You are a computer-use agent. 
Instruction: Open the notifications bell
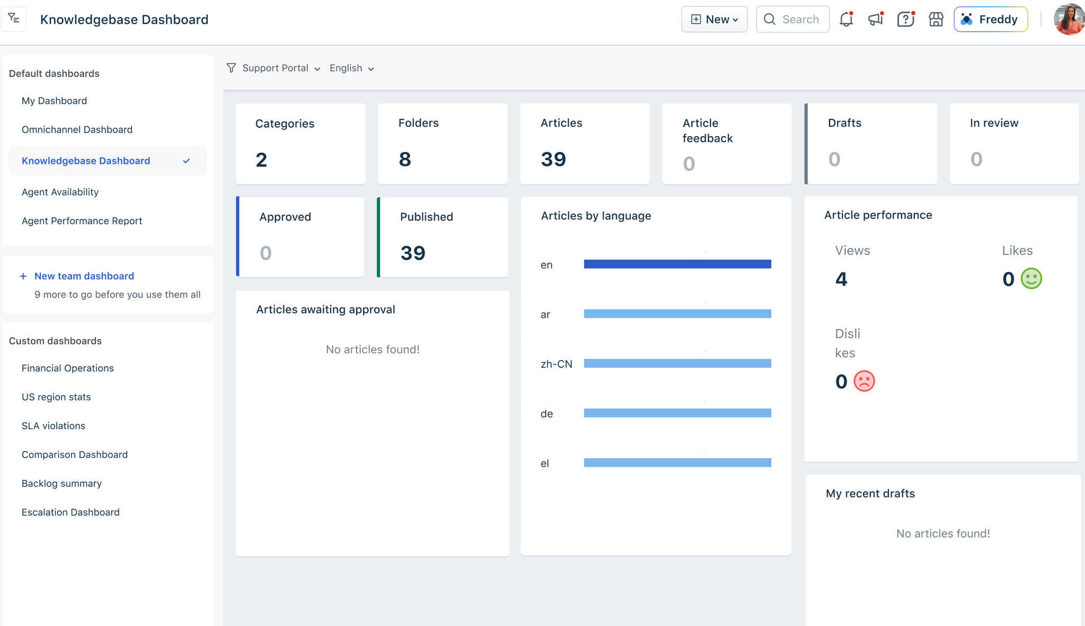846,20
